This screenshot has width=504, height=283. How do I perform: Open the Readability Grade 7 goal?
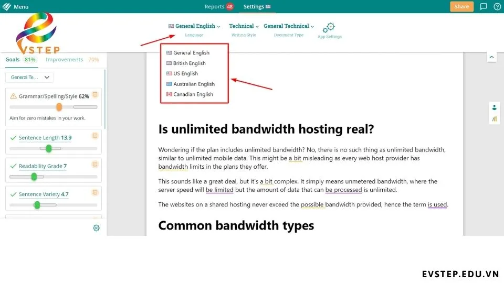(x=43, y=166)
